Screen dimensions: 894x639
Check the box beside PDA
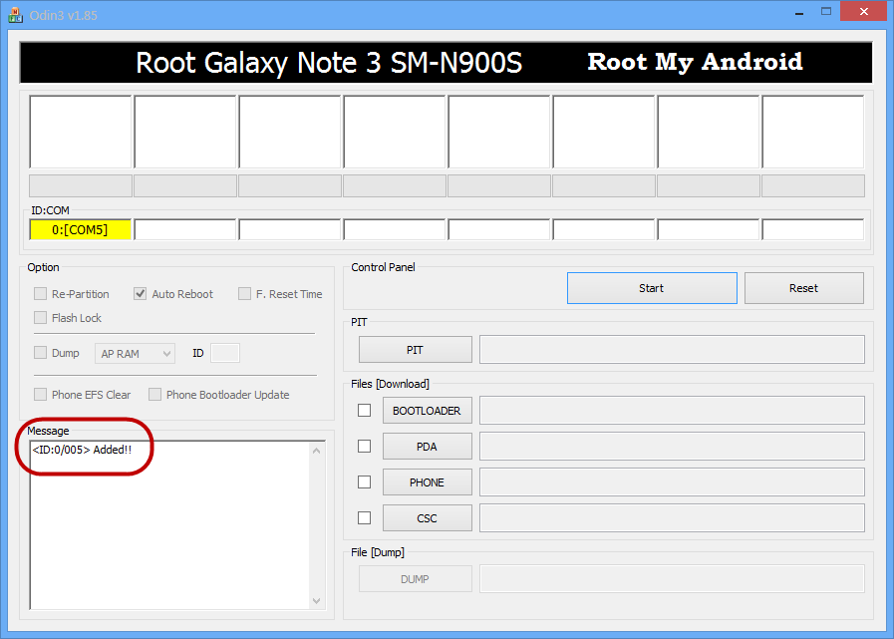tap(365, 447)
